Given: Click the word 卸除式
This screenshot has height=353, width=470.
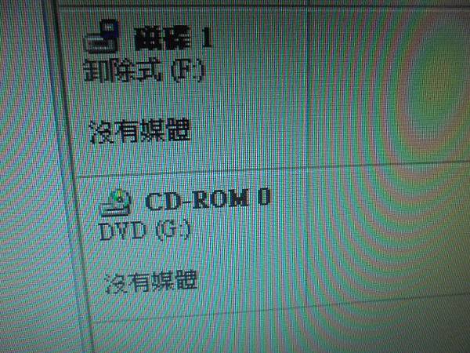Looking at the screenshot, I should [x=124, y=71].
